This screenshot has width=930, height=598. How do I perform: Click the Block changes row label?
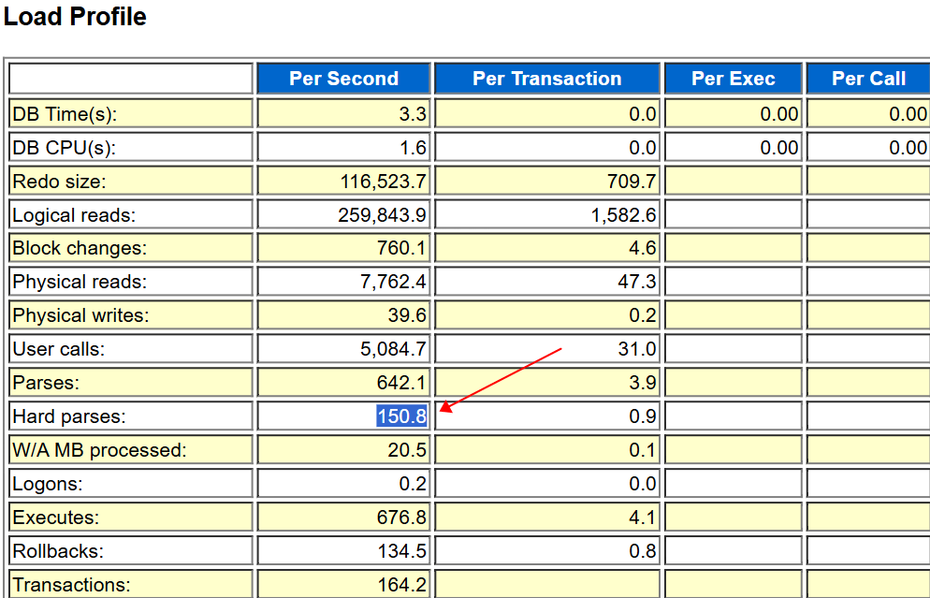(x=80, y=249)
